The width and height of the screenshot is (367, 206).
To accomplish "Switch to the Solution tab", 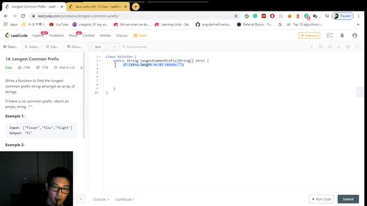I will pos(32,47).
